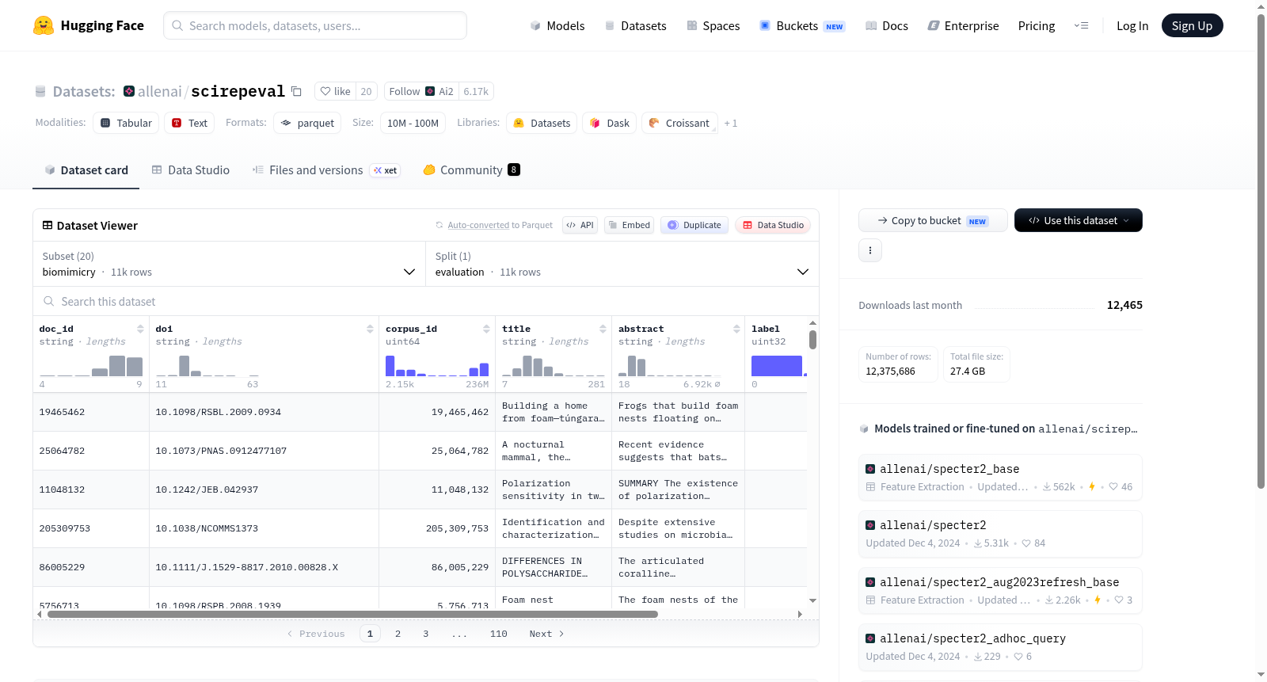Click the Sign Up button

(1192, 25)
